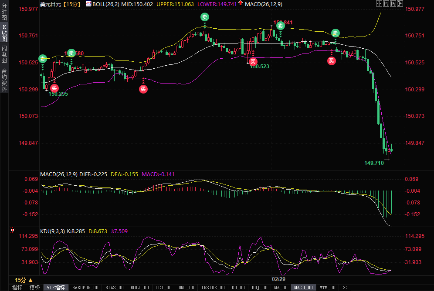This screenshot has width=434, height=291.
Task: Select the KDJ_UD indicator tab
Action: tap(260, 288)
